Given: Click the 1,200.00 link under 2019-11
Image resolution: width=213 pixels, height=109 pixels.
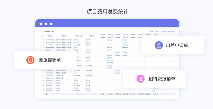Looking at the screenshot, I should 125,40.
